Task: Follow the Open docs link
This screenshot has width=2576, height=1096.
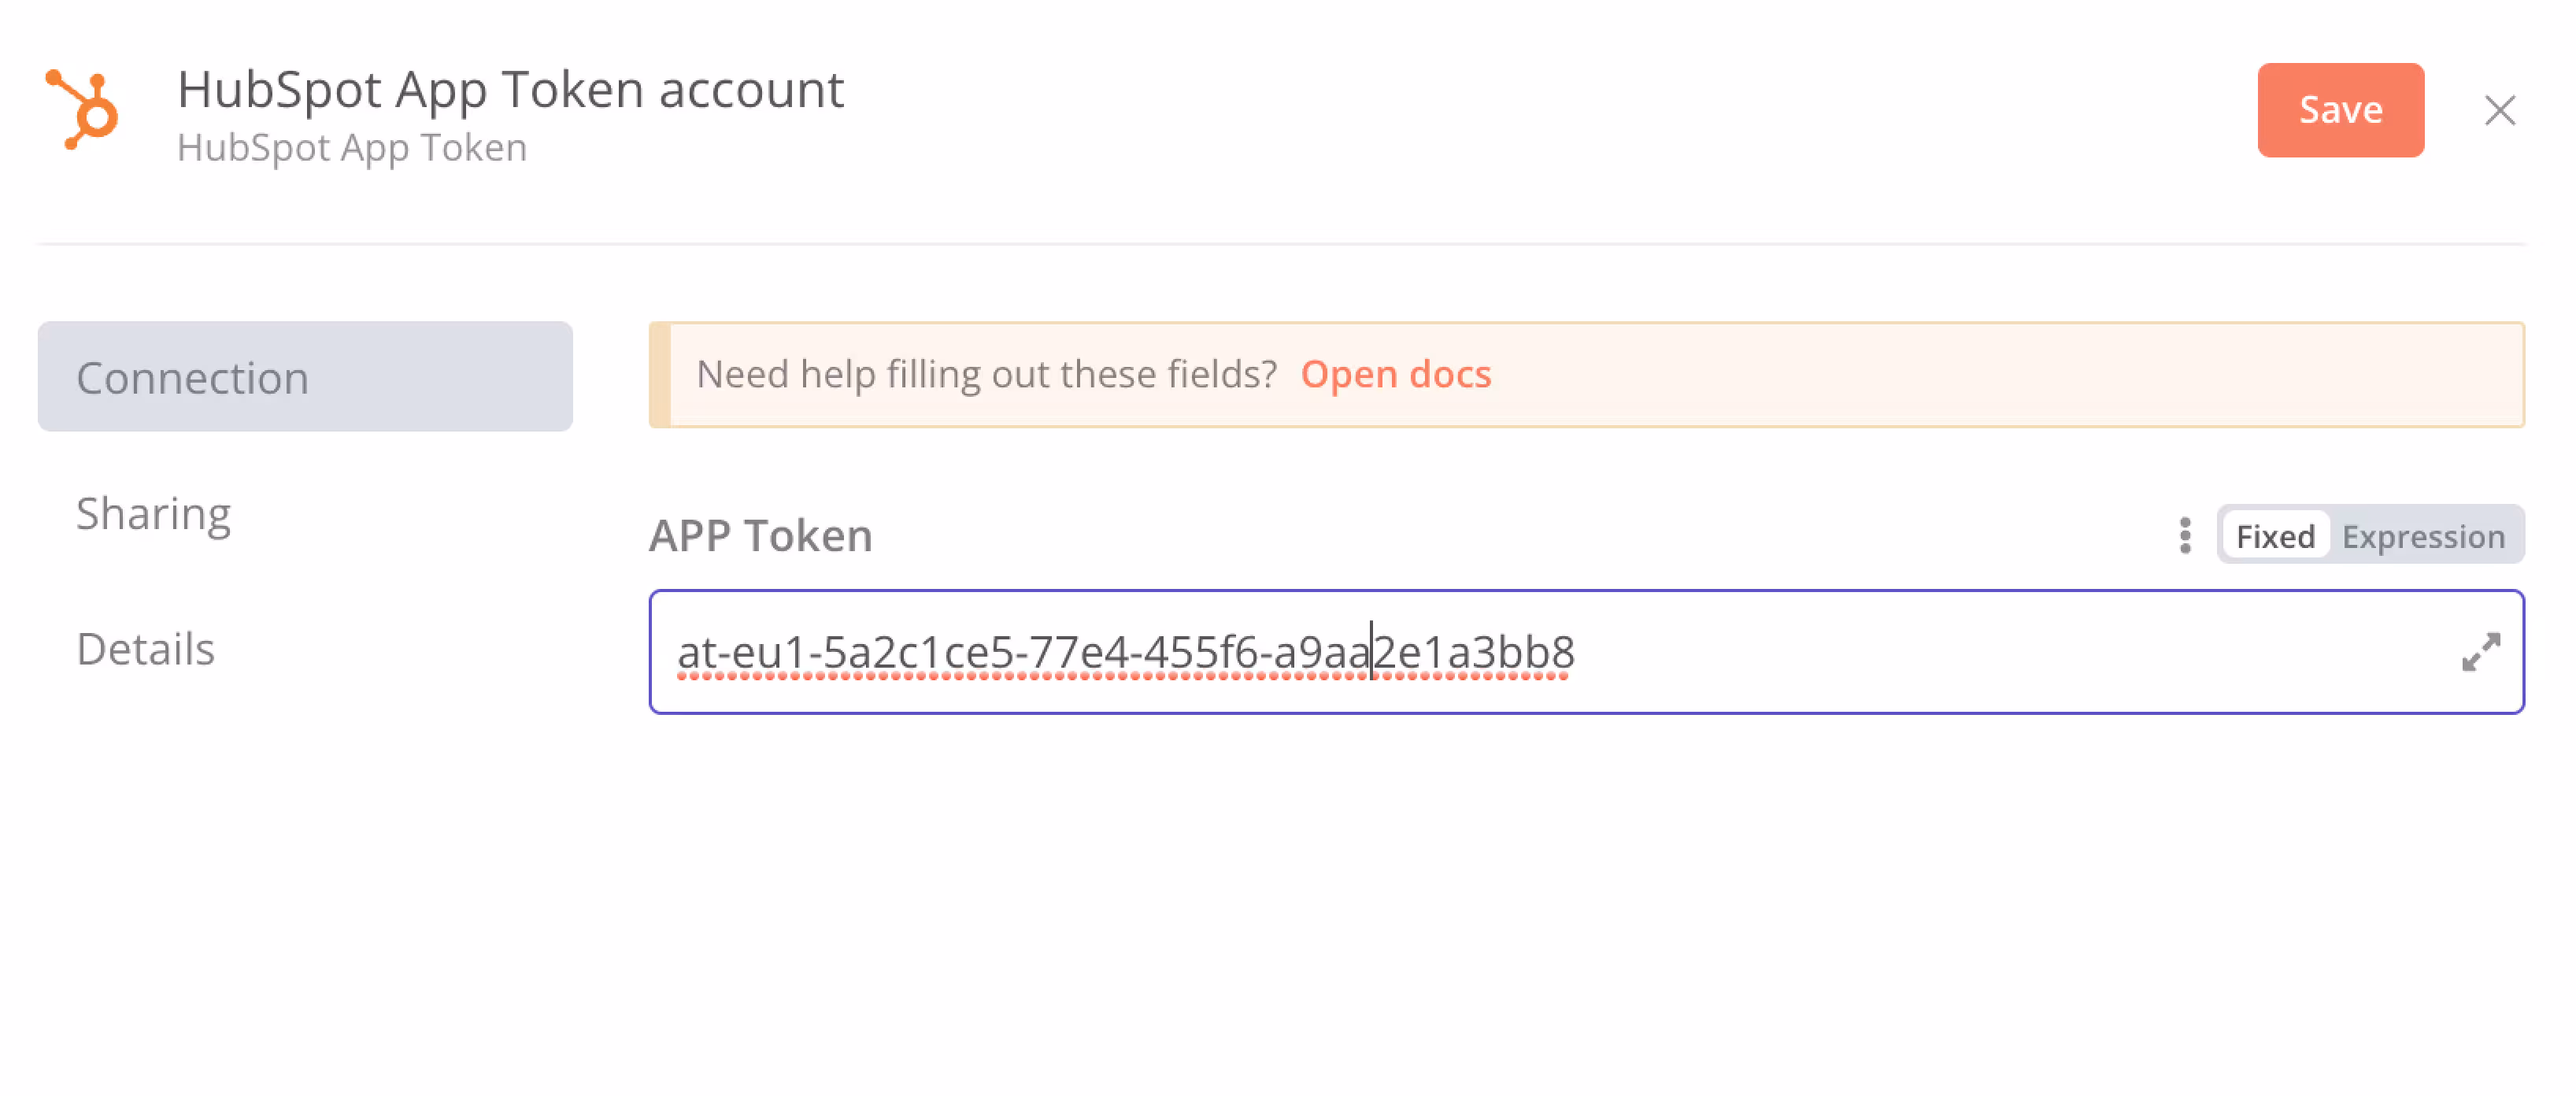Action: (x=1395, y=374)
